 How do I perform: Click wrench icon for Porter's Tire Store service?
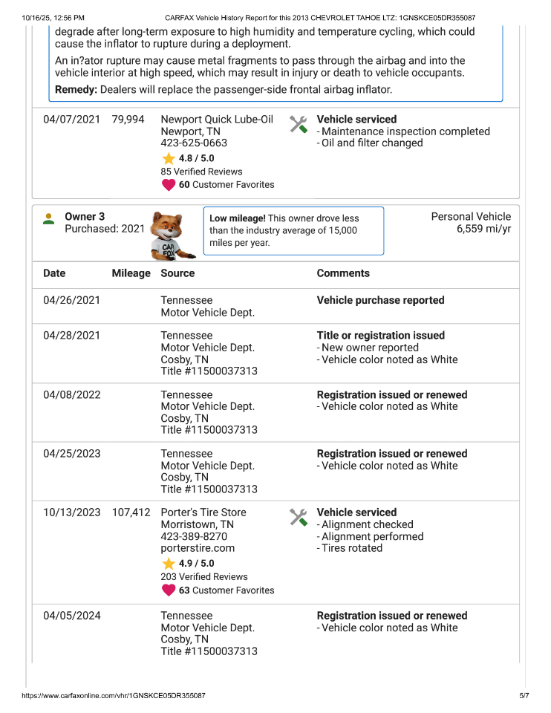pyautogui.click(x=299, y=518)
